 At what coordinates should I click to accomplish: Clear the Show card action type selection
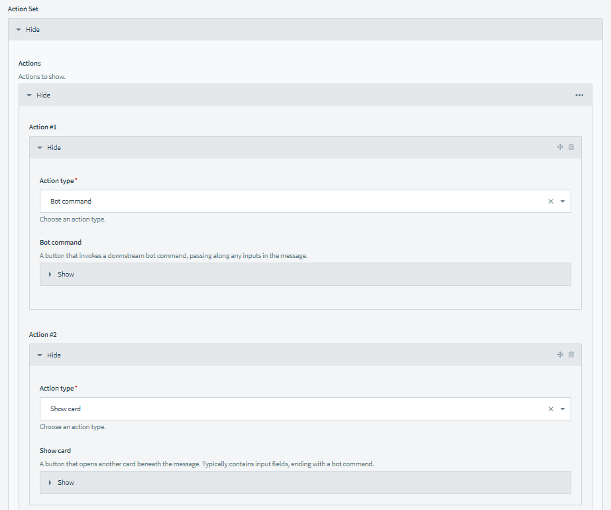click(x=551, y=409)
